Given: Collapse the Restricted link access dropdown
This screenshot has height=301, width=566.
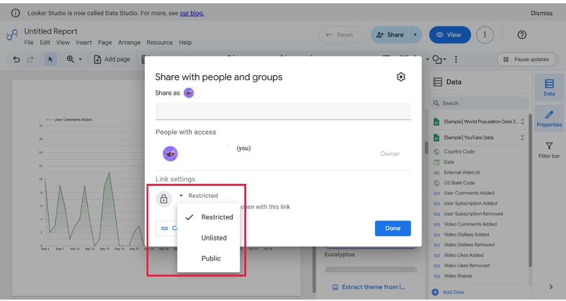Looking at the screenshot, I should click(199, 196).
